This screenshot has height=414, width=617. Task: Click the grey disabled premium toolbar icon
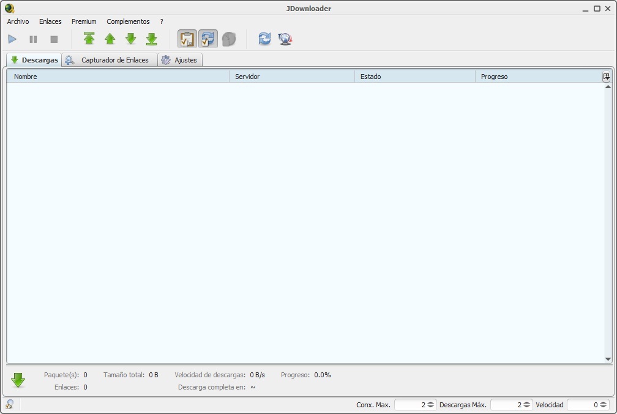(229, 39)
